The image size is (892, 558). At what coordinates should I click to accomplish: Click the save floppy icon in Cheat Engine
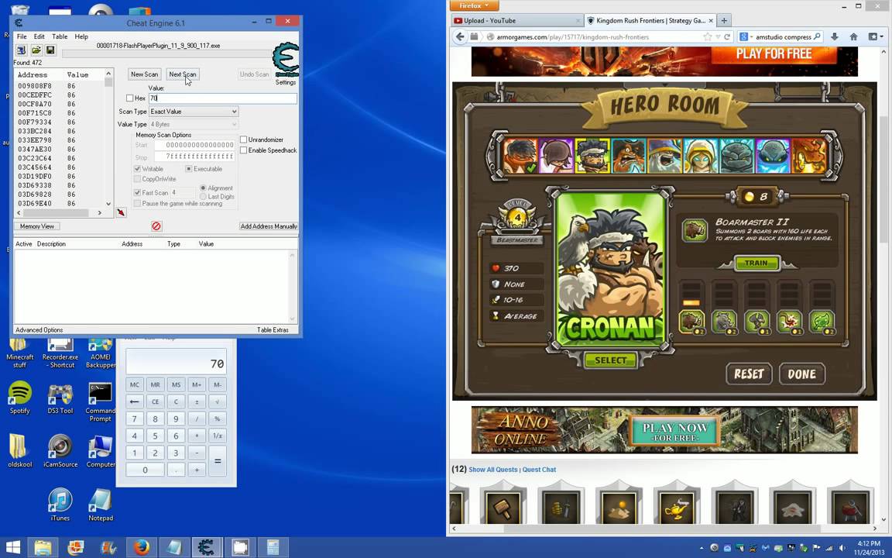pyautogui.click(x=50, y=50)
